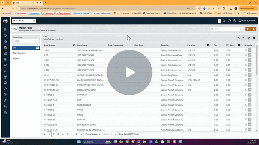Open the user admin sidebar icon
Viewport: 259px width, 145px height.
pos(5,112)
